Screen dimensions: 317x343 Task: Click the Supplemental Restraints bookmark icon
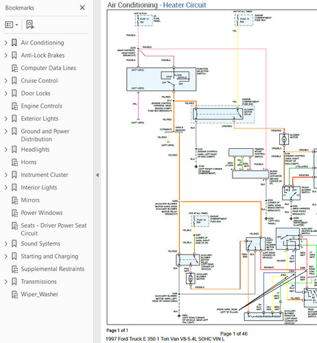pyautogui.click(x=14, y=269)
